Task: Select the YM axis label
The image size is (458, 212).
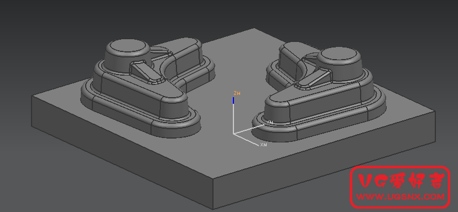Action: coord(270,122)
